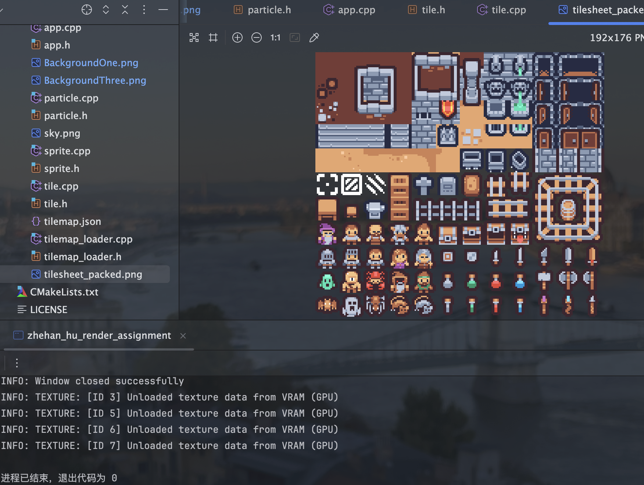This screenshot has height=485, width=644.
Task: Open run console more options menu
Action: pos(17,363)
